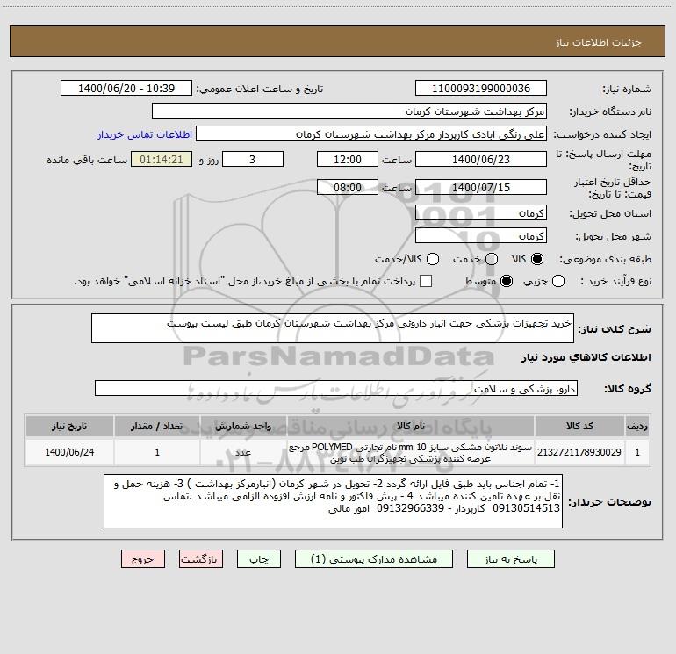Click the شهر محل تحویل field
Image resolution: width=676 pixels, height=654 pixels.
pos(481,236)
